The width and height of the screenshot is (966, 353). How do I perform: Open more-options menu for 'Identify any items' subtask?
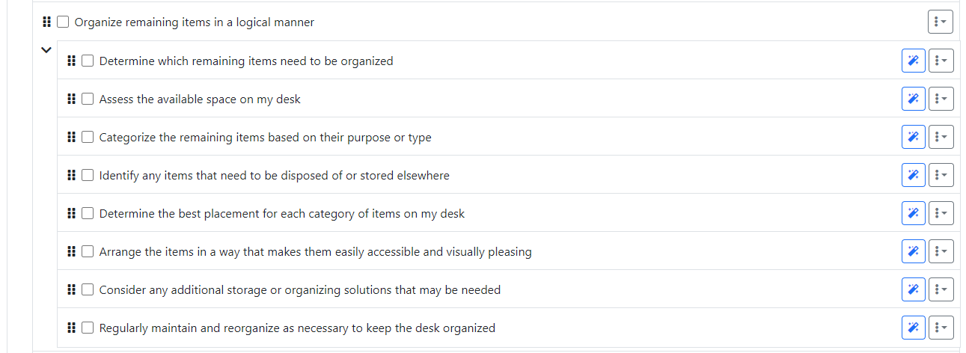click(941, 175)
